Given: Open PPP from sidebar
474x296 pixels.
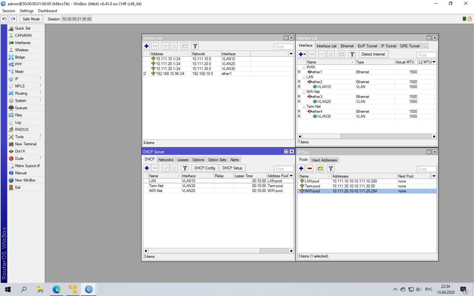Looking at the screenshot, I should [x=19, y=64].
